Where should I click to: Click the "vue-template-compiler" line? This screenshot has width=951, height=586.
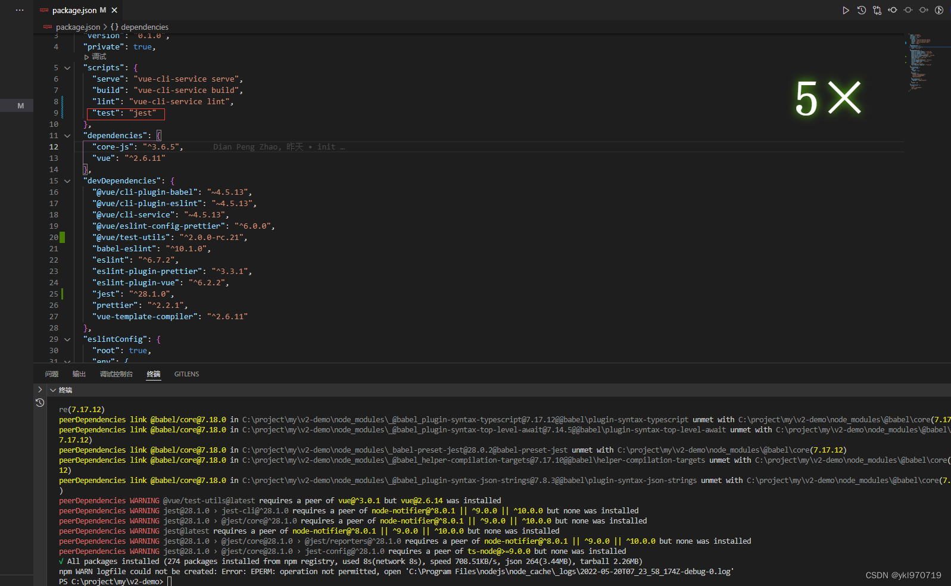click(x=170, y=317)
